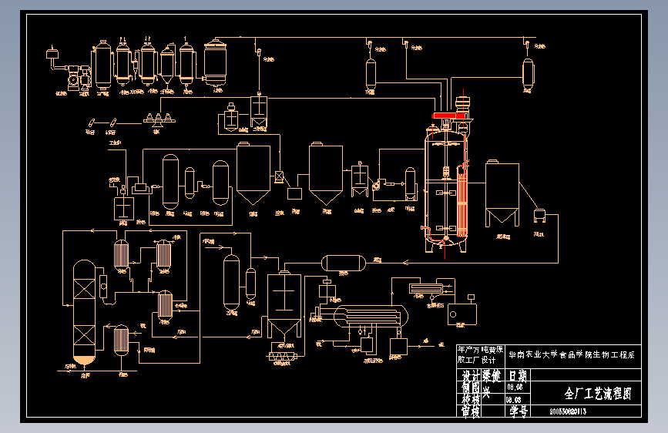Click the 制图 label in title block

(472, 387)
